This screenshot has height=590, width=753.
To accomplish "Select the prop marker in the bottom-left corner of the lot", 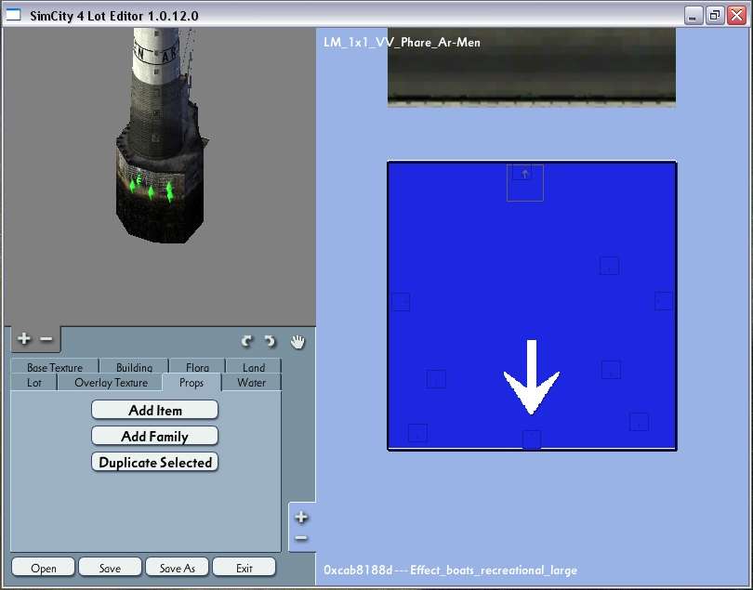I will [x=417, y=433].
